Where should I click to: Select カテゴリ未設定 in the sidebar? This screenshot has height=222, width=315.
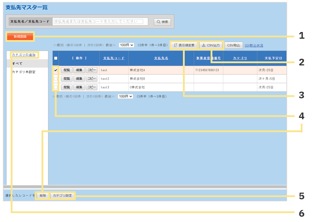tap(24, 72)
